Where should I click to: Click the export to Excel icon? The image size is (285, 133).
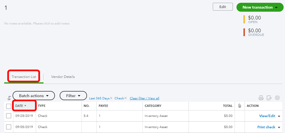tap(269, 98)
